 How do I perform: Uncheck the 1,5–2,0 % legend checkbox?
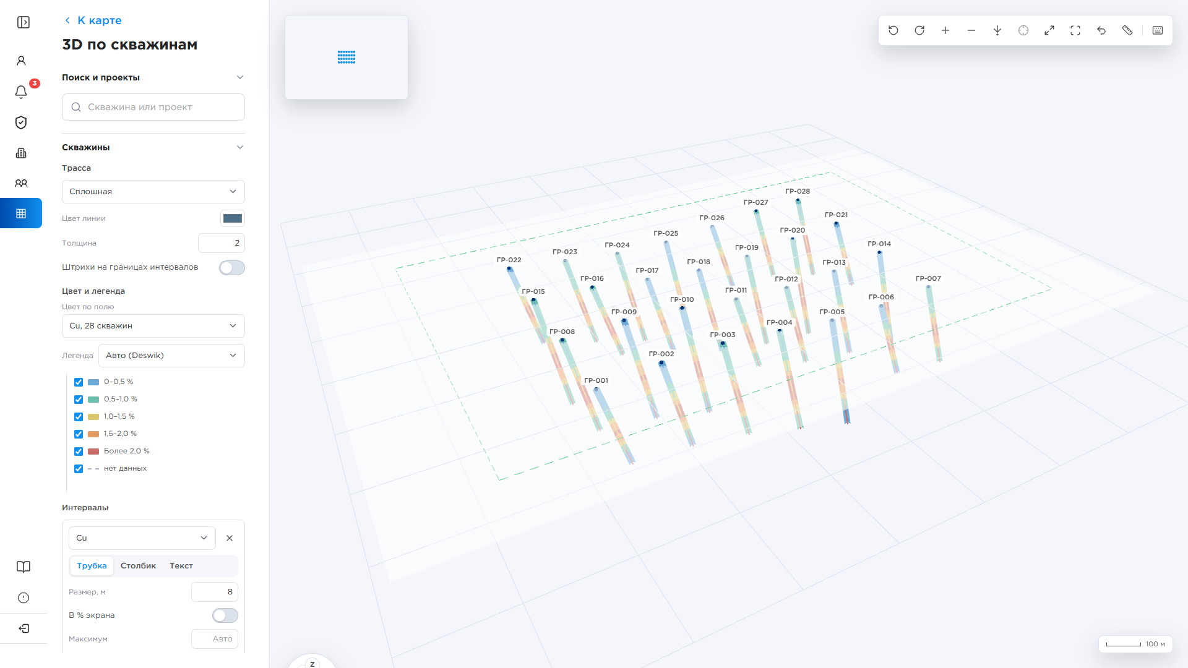point(79,434)
